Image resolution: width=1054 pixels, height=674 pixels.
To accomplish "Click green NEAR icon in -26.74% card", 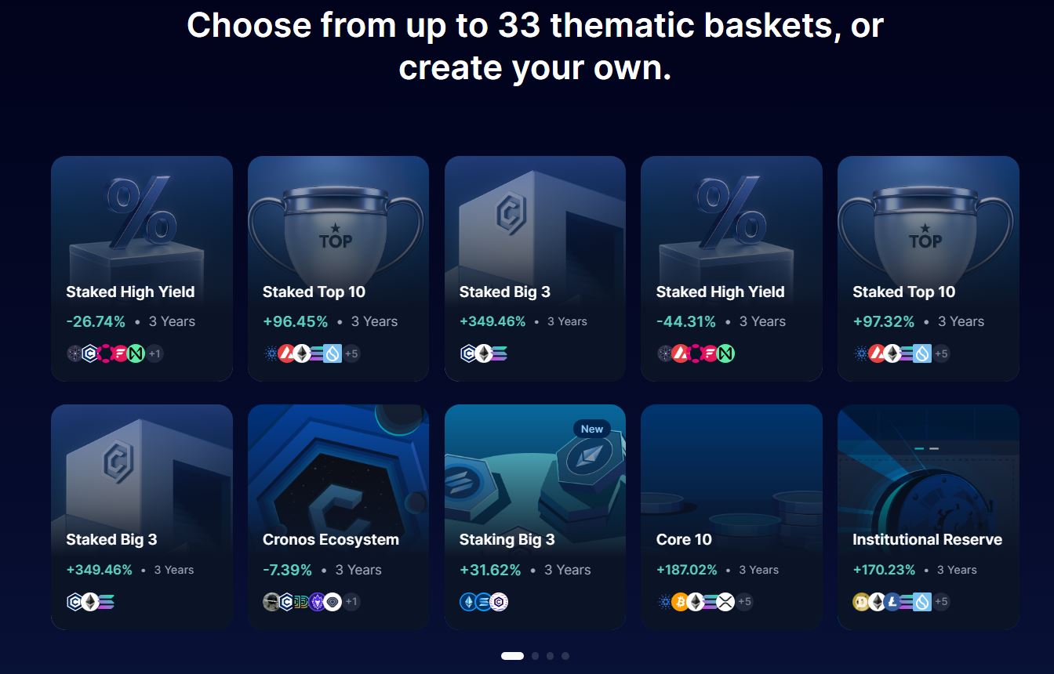I will [136, 353].
